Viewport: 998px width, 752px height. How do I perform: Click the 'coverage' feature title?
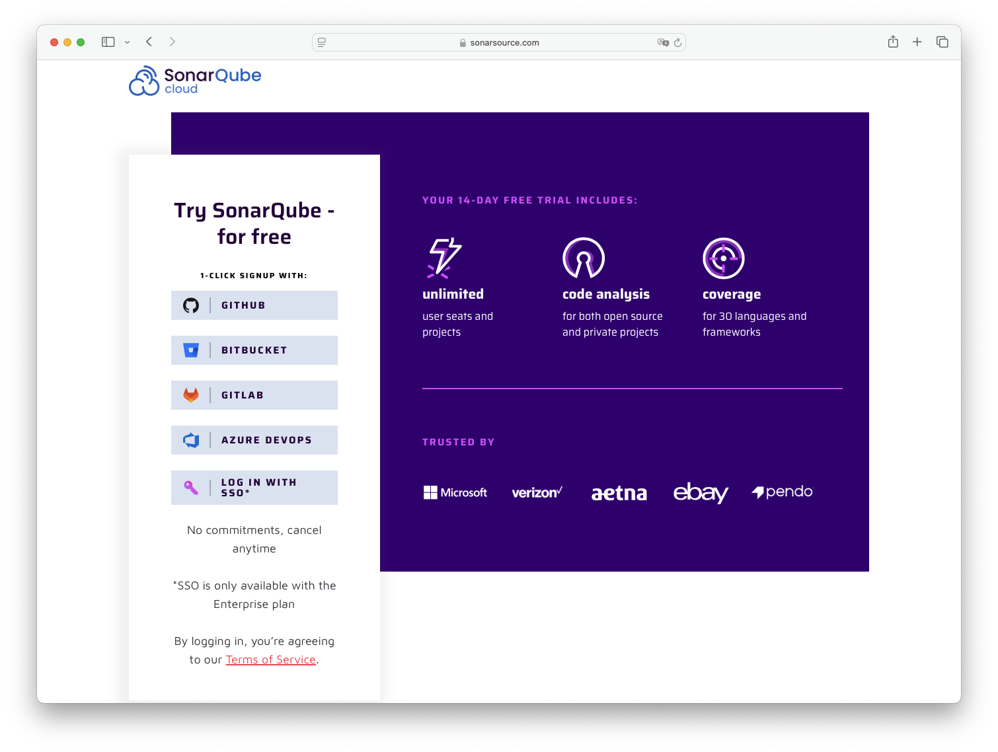(x=732, y=294)
